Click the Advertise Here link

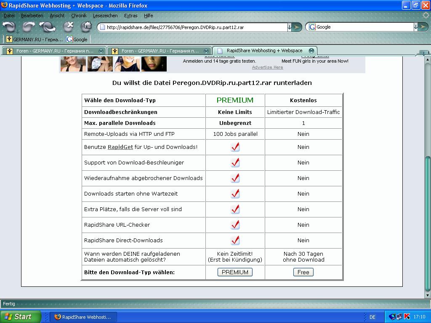click(x=267, y=67)
